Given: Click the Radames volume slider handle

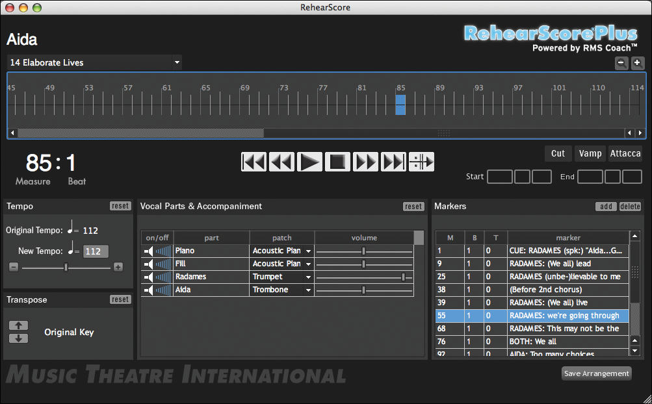Looking at the screenshot, I should pos(403,277).
